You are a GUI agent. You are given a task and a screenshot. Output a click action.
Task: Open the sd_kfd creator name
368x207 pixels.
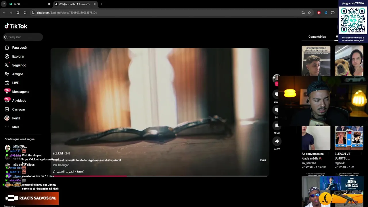click(58, 153)
